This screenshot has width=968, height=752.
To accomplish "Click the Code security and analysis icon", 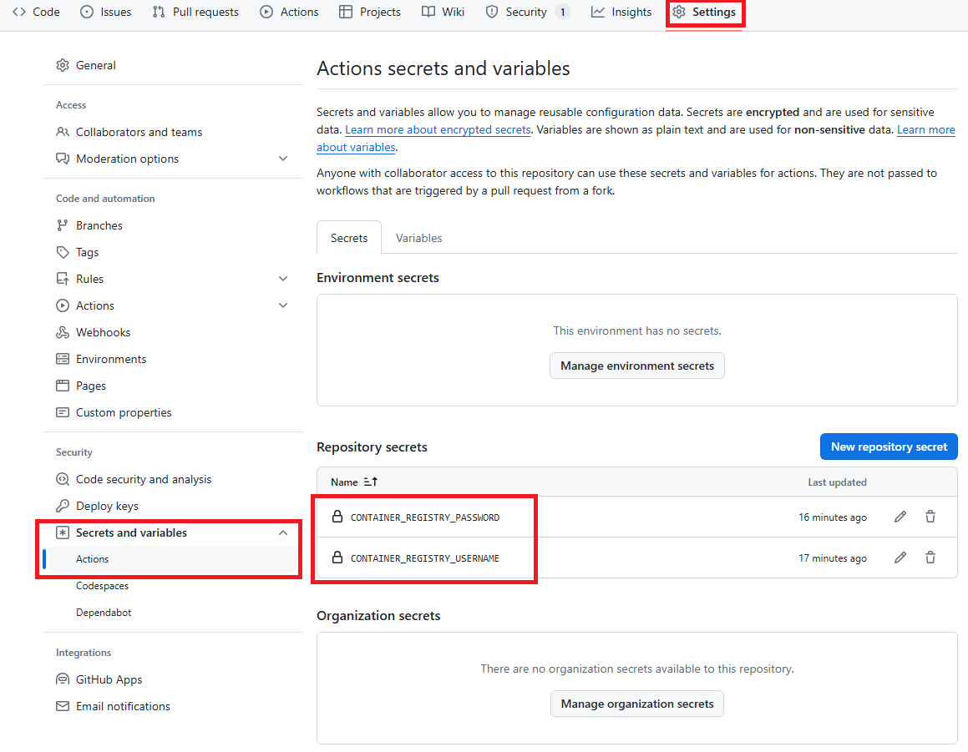I will [63, 479].
